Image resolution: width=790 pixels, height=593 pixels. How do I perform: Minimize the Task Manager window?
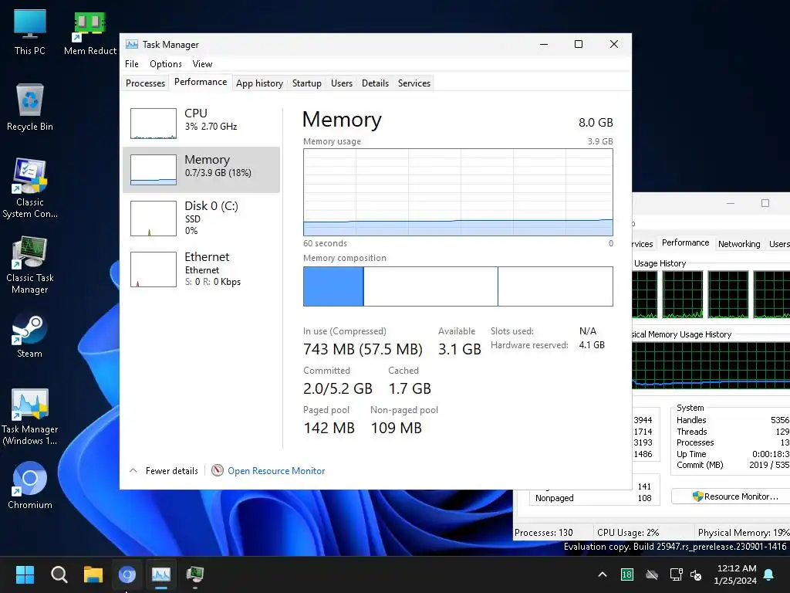point(544,44)
